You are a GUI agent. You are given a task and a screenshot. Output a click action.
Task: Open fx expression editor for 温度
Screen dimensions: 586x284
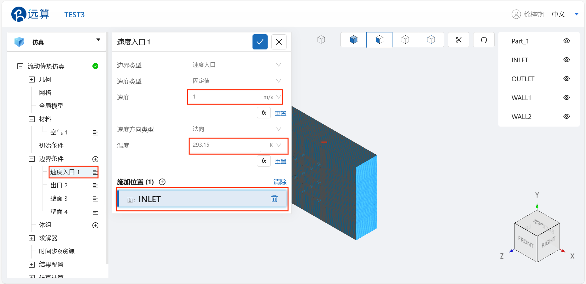264,161
